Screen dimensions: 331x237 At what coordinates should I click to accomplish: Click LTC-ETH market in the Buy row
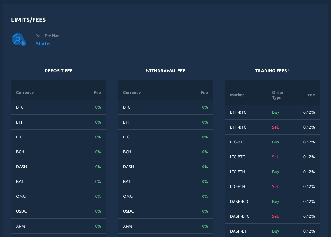click(237, 172)
